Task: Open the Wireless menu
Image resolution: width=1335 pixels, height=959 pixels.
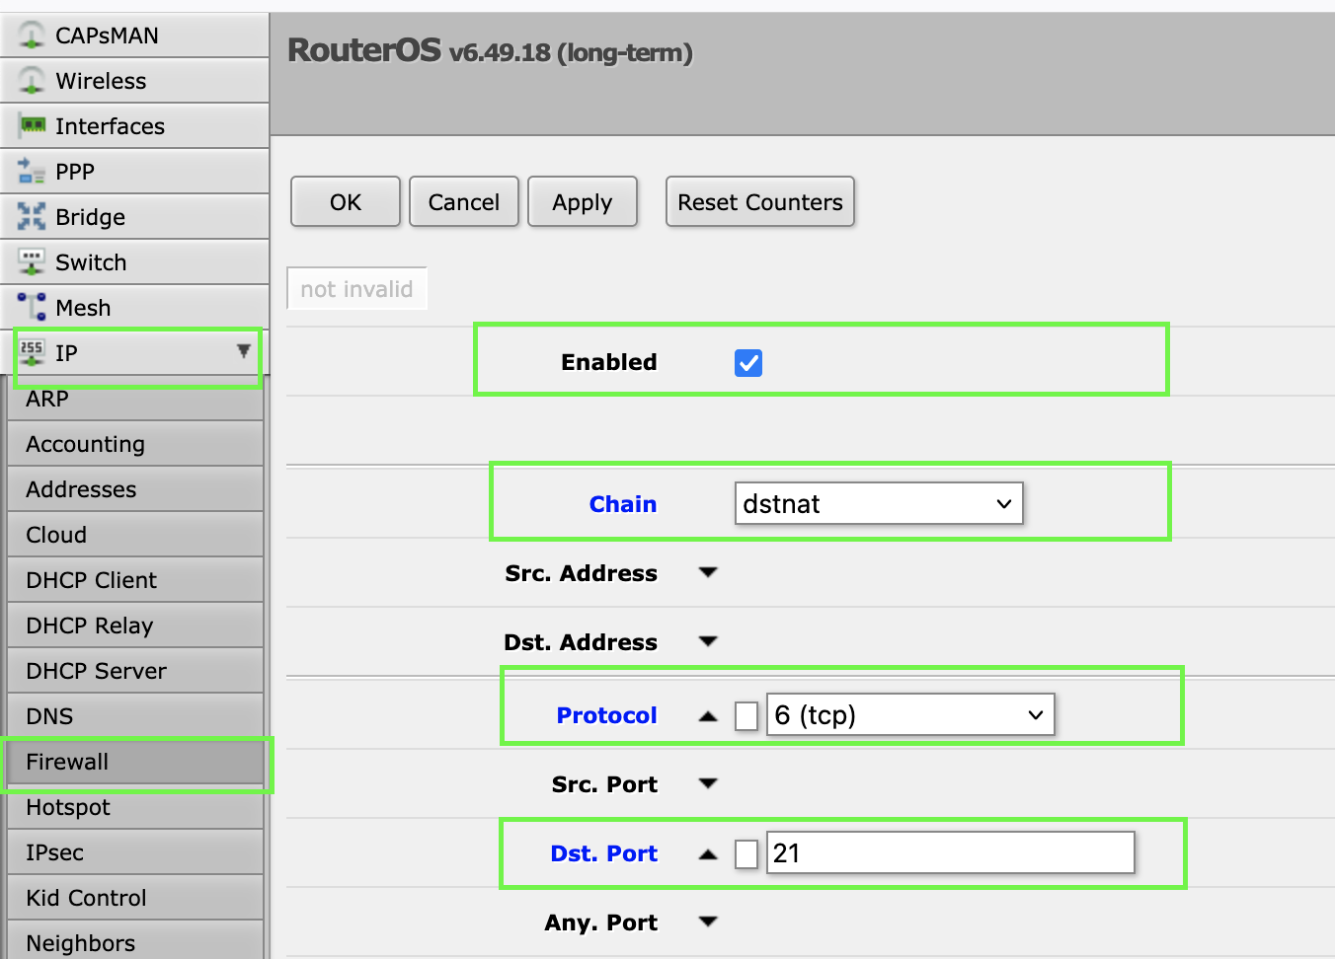Action: tap(134, 81)
